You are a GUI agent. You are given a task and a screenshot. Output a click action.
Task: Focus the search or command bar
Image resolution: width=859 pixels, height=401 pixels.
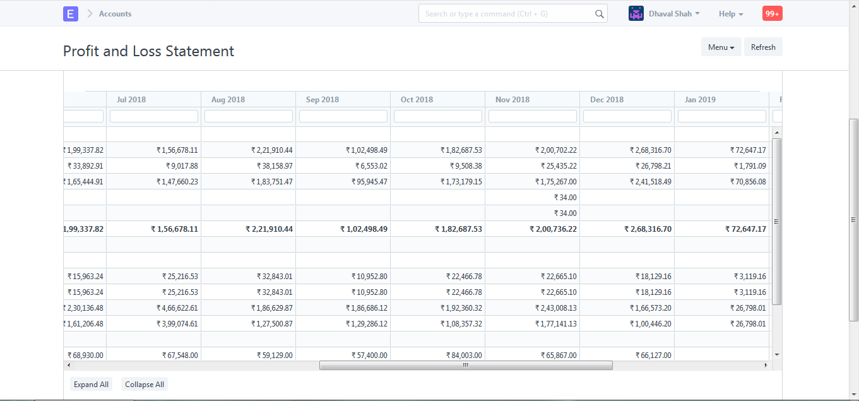(513, 14)
